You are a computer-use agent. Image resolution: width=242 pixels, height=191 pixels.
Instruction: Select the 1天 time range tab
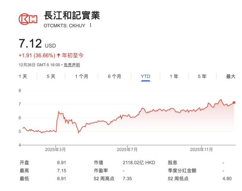coord(23,77)
